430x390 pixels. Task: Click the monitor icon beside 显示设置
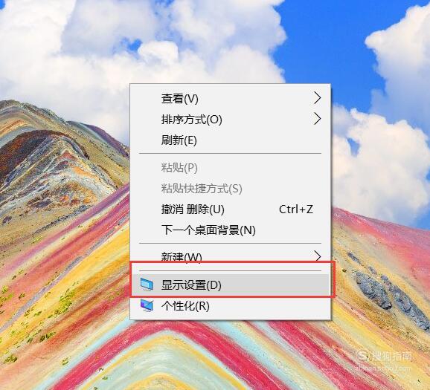pos(147,285)
